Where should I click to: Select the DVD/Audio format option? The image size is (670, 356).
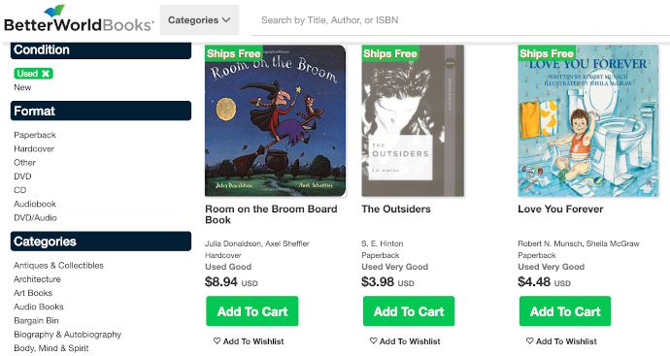[x=35, y=217]
